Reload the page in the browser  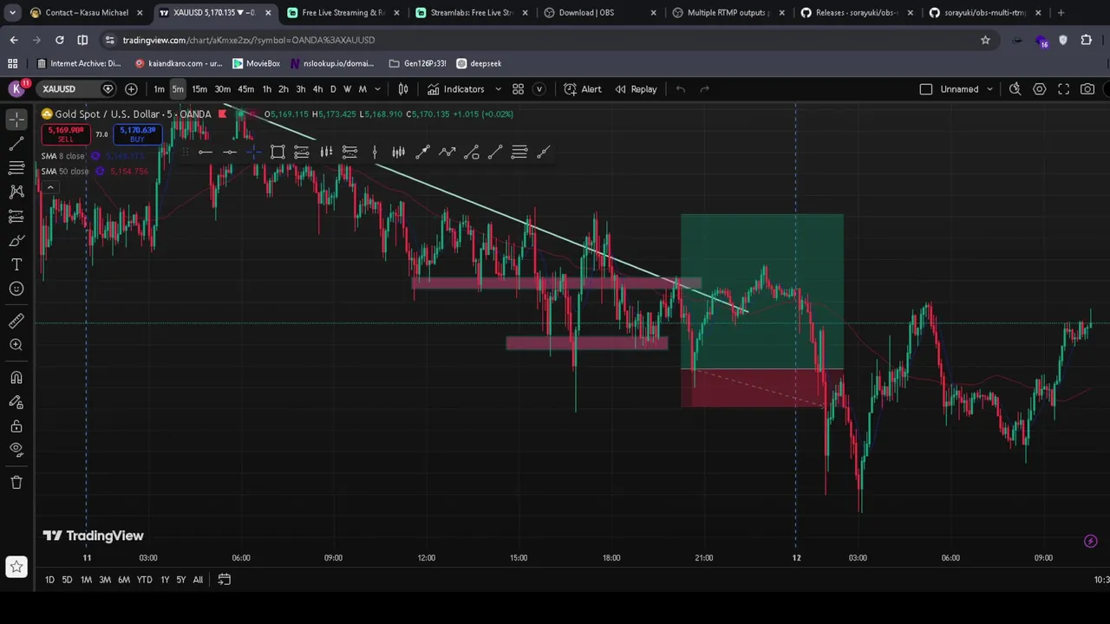(x=59, y=40)
